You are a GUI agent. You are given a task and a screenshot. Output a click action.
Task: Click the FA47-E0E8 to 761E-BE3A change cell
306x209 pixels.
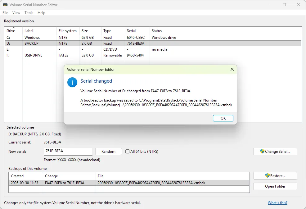click(65, 183)
